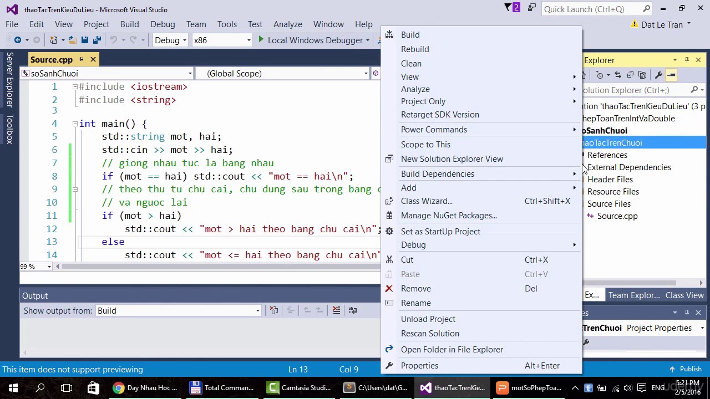This screenshot has width=710, height=399.
Task: Click the feedback icon beside notifications flag
Action: (x=532, y=8)
